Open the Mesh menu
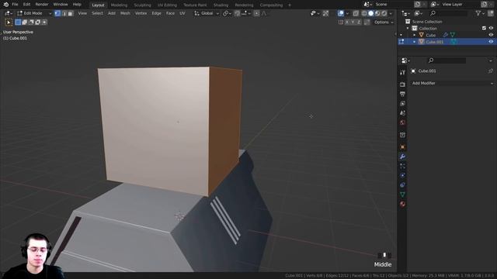The image size is (497, 279). [x=125, y=13]
